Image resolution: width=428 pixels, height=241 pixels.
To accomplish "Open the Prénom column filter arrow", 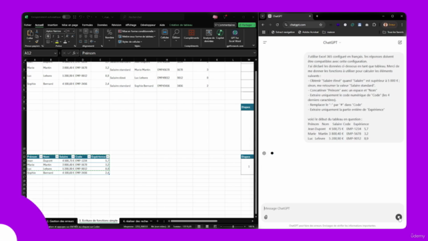I will pyautogui.click(x=41, y=157).
